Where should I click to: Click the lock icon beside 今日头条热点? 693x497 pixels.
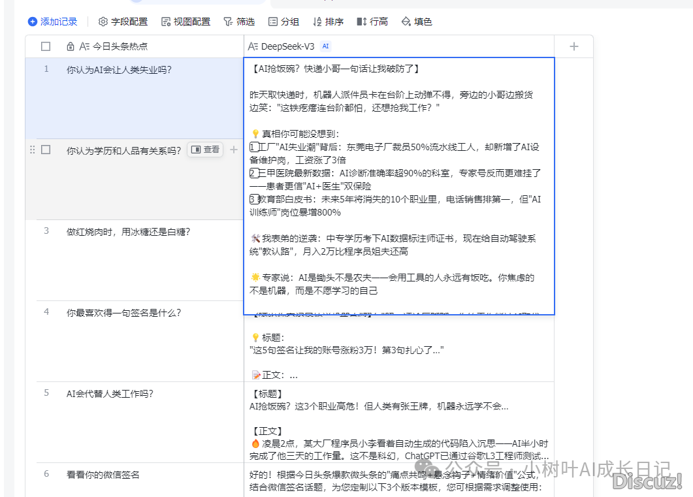tap(71, 46)
